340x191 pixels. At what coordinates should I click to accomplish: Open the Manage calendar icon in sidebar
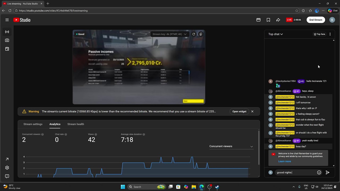pyautogui.click(x=7, y=49)
